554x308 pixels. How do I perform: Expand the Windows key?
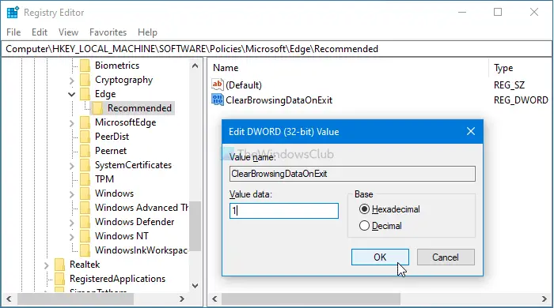coord(72,194)
